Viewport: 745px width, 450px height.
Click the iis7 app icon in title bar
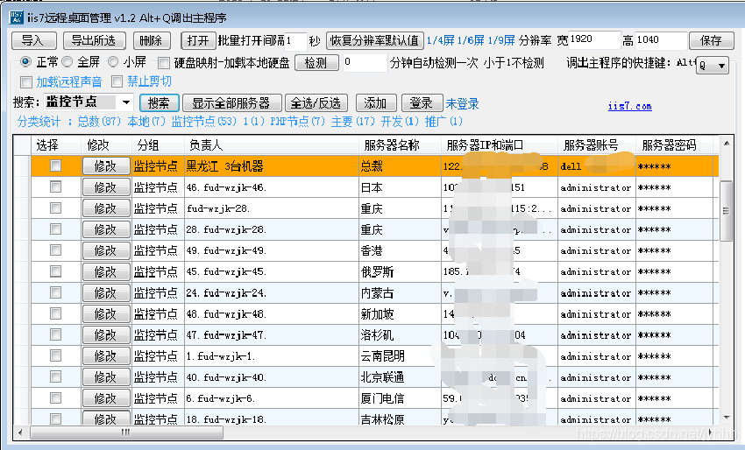click(x=16, y=18)
